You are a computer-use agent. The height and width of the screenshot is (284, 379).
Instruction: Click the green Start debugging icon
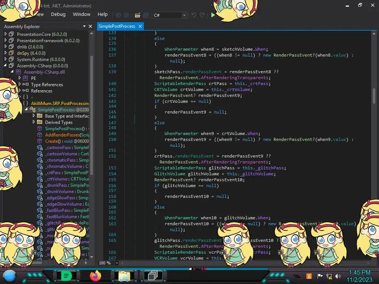click(213, 15)
